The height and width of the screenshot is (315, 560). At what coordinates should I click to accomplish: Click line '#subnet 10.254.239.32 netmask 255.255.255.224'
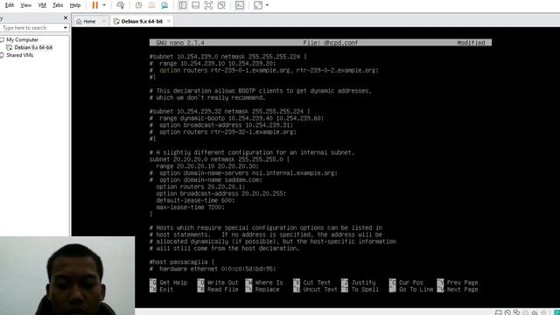pyautogui.click(x=229, y=111)
